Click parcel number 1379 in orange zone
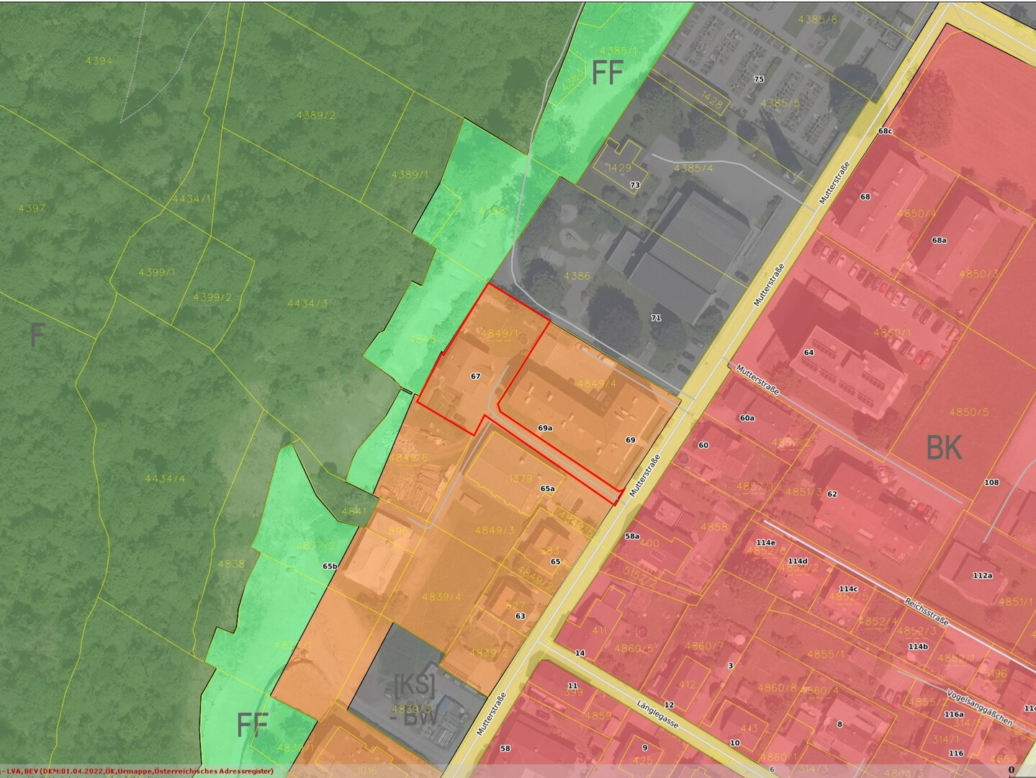This screenshot has height=778, width=1036. (x=520, y=478)
